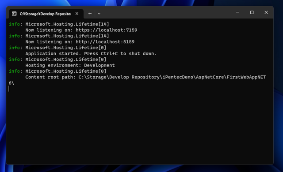Click the 'Content root path' line
The height and width of the screenshot is (172, 283).
click(x=145, y=77)
